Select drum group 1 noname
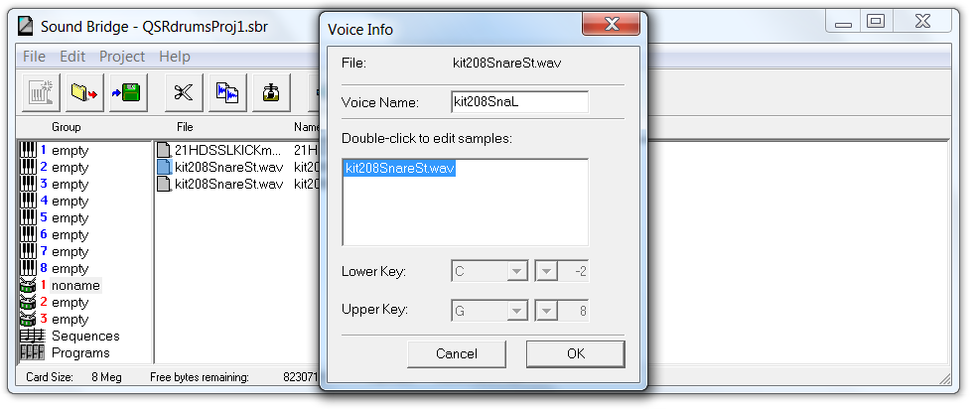This screenshot has width=977, height=410. pyautogui.click(x=75, y=286)
